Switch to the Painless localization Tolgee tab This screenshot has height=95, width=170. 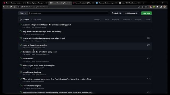point(83,3)
